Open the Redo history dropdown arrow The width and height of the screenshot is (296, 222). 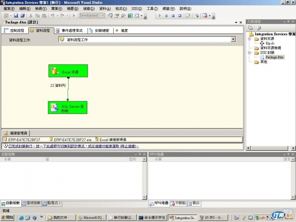(67, 16)
